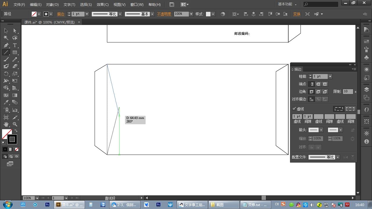Click the 描边 link in control bar
This screenshot has height=209, width=372.
61,14
